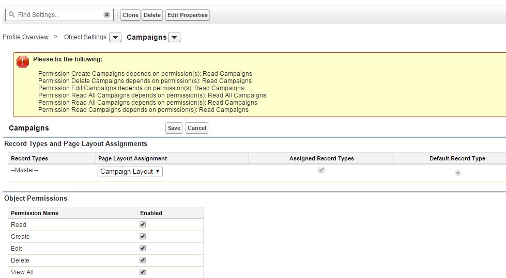The image size is (506, 278).
Task: Go to Profile Overview link
Action: (25, 37)
